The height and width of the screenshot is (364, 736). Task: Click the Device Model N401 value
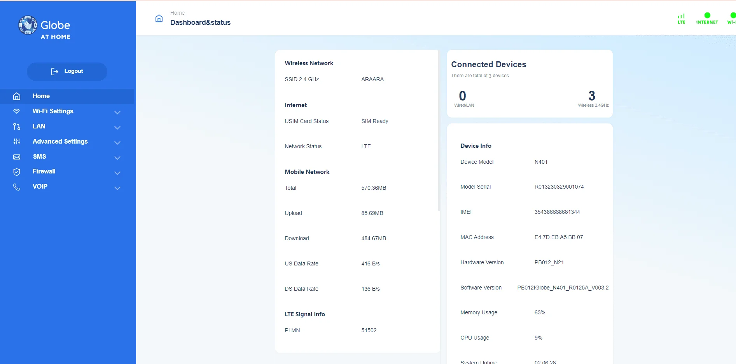pyautogui.click(x=541, y=162)
